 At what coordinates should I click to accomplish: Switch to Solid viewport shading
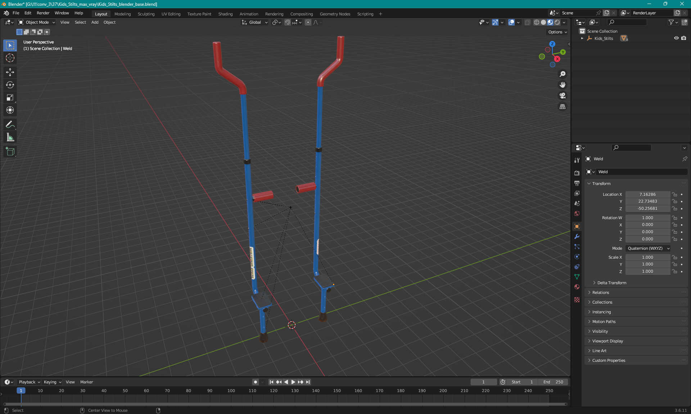[x=543, y=22]
